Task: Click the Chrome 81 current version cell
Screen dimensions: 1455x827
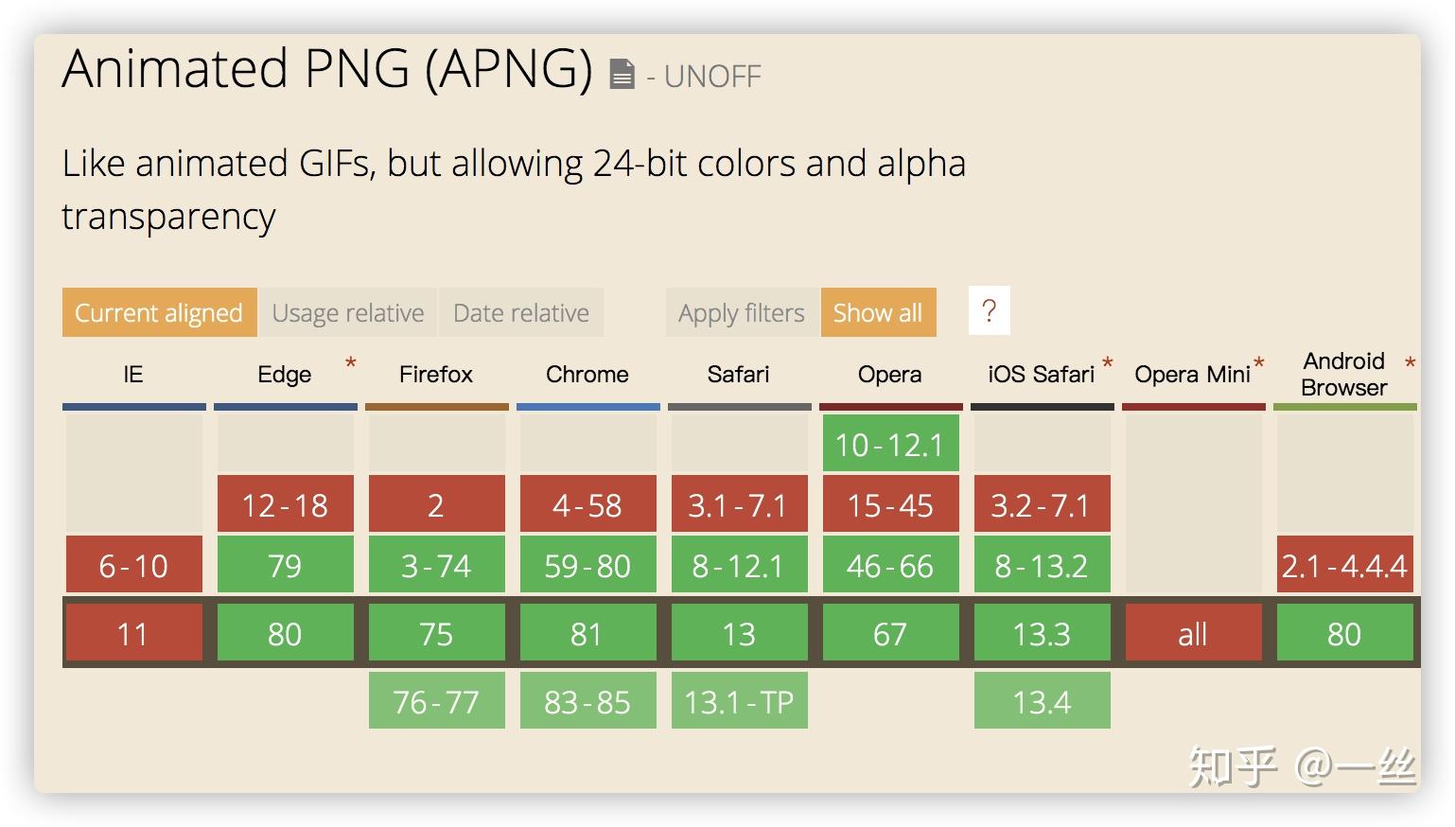Action: [587, 633]
